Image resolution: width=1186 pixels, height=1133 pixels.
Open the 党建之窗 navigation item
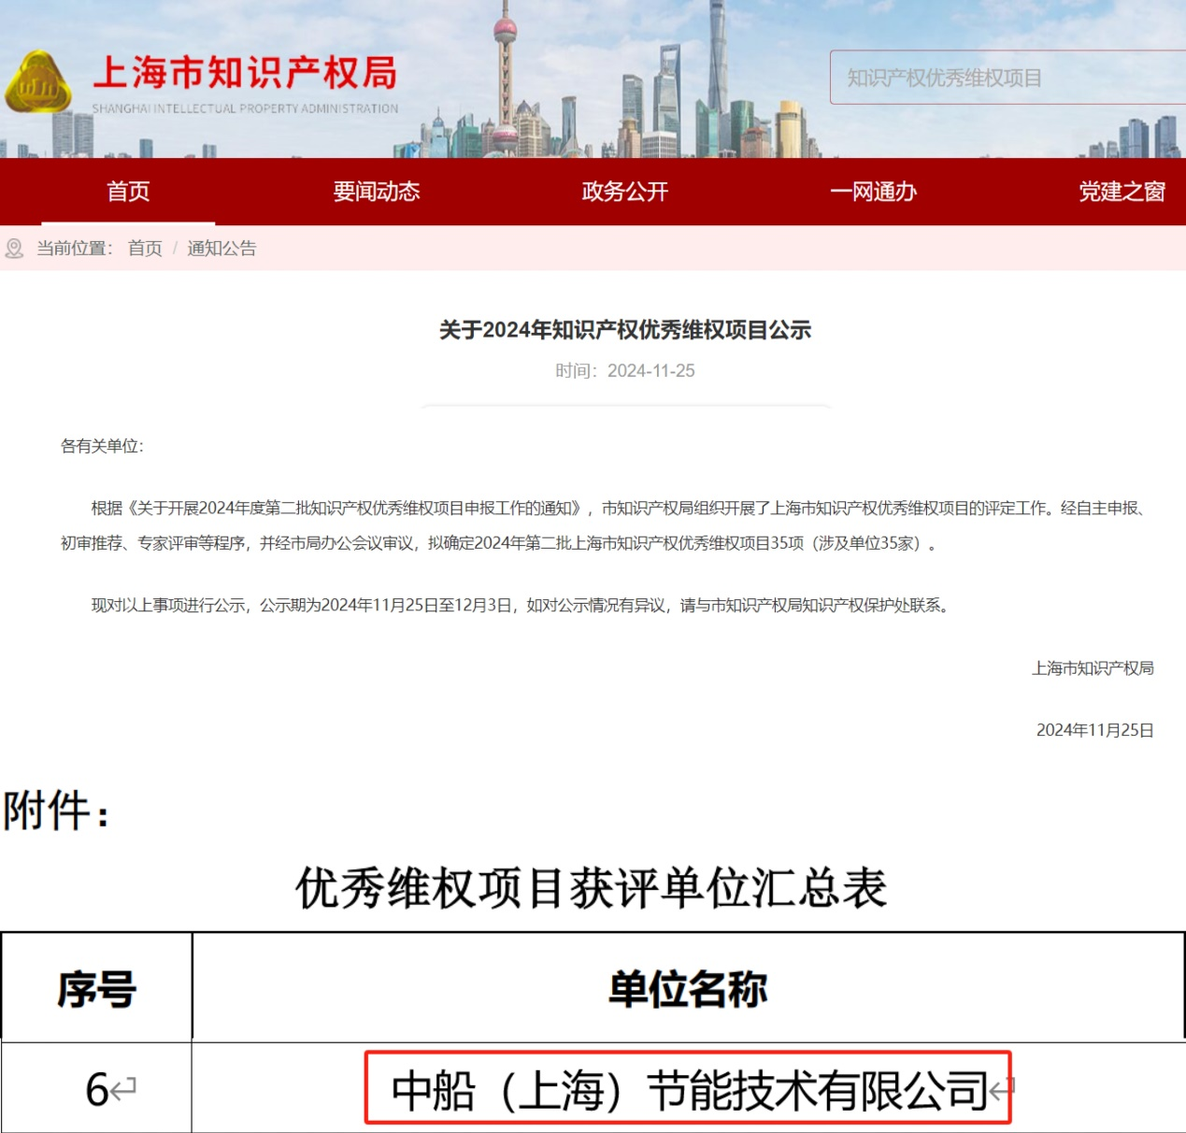1122,192
